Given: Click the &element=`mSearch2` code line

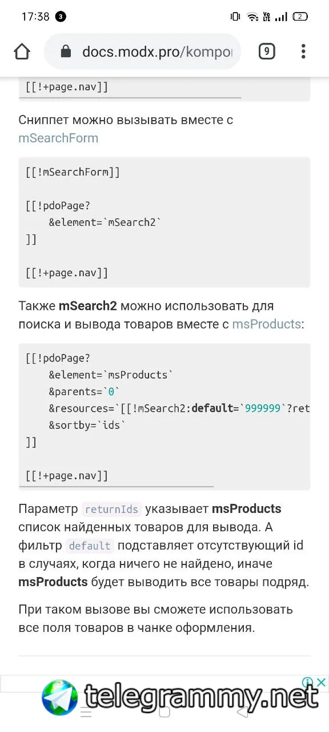Looking at the screenshot, I should point(105,222).
